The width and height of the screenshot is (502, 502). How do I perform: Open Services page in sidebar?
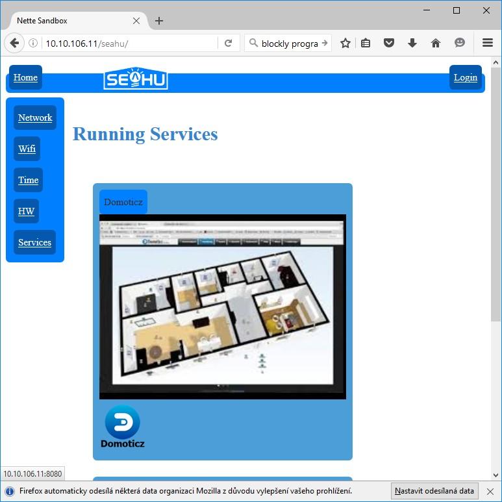pos(34,242)
